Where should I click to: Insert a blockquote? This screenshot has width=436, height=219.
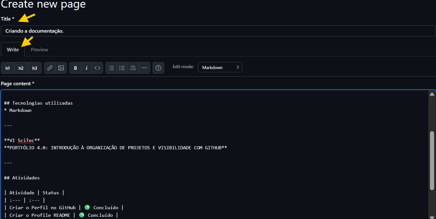133,68
